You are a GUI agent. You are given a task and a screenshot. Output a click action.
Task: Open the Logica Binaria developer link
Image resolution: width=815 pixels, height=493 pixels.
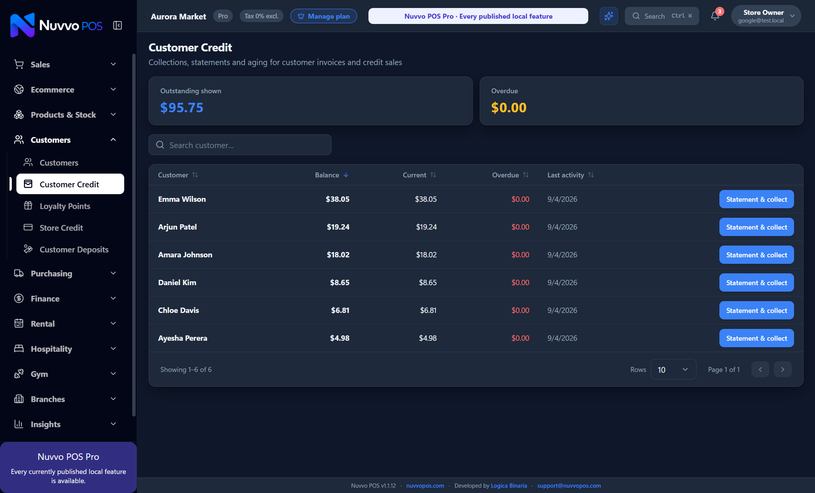click(509, 485)
